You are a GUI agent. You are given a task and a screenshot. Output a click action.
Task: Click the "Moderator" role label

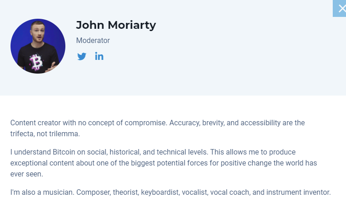[x=93, y=41]
